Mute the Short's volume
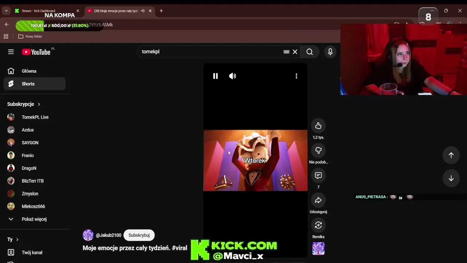 tap(232, 76)
